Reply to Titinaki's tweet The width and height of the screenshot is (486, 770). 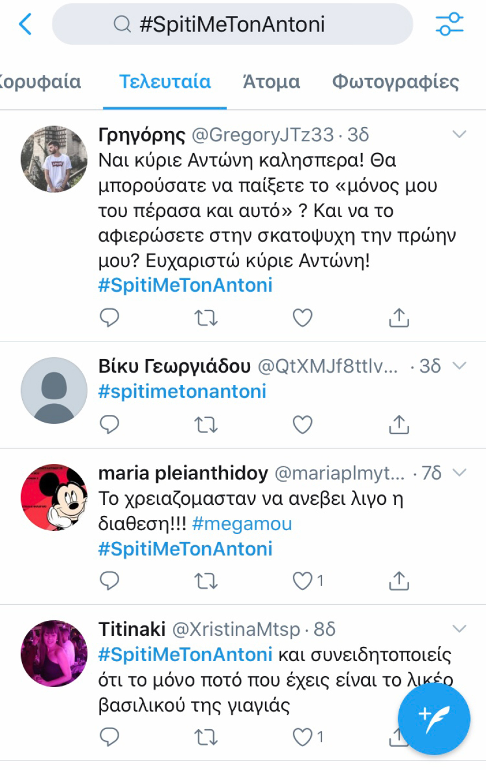[x=109, y=737]
